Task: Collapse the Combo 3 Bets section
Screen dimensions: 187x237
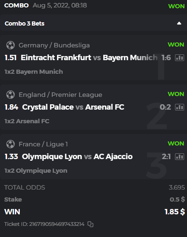Action: pyautogui.click(x=179, y=23)
